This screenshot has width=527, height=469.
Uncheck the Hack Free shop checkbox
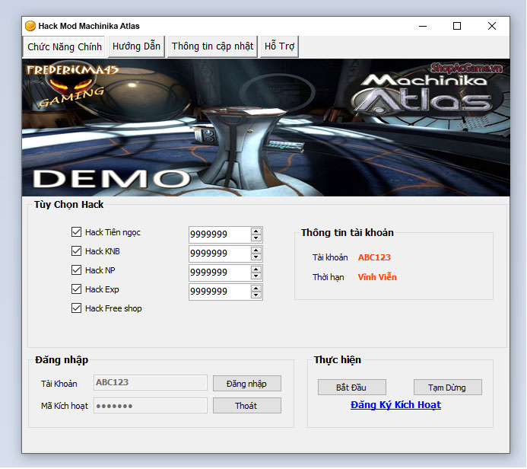[76, 308]
